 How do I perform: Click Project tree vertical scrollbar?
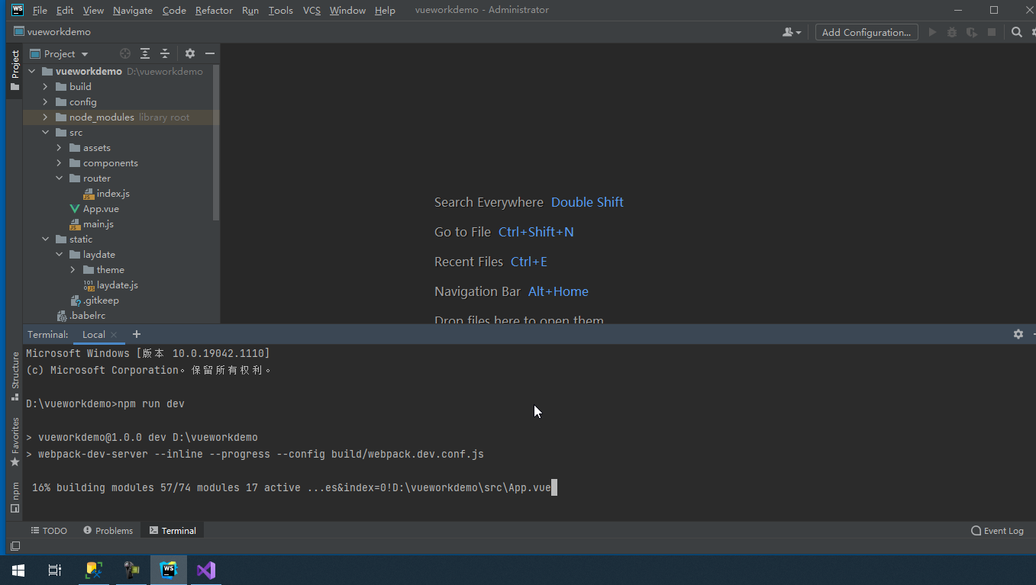point(216,143)
